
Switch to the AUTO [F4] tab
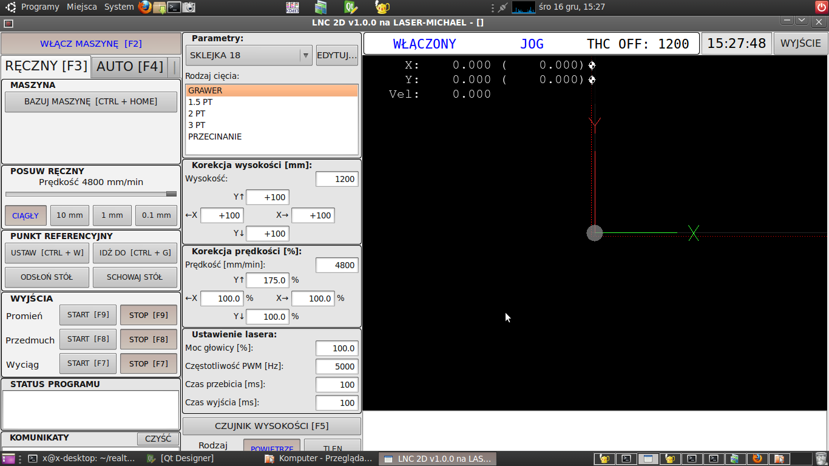pyautogui.click(x=130, y=67)
